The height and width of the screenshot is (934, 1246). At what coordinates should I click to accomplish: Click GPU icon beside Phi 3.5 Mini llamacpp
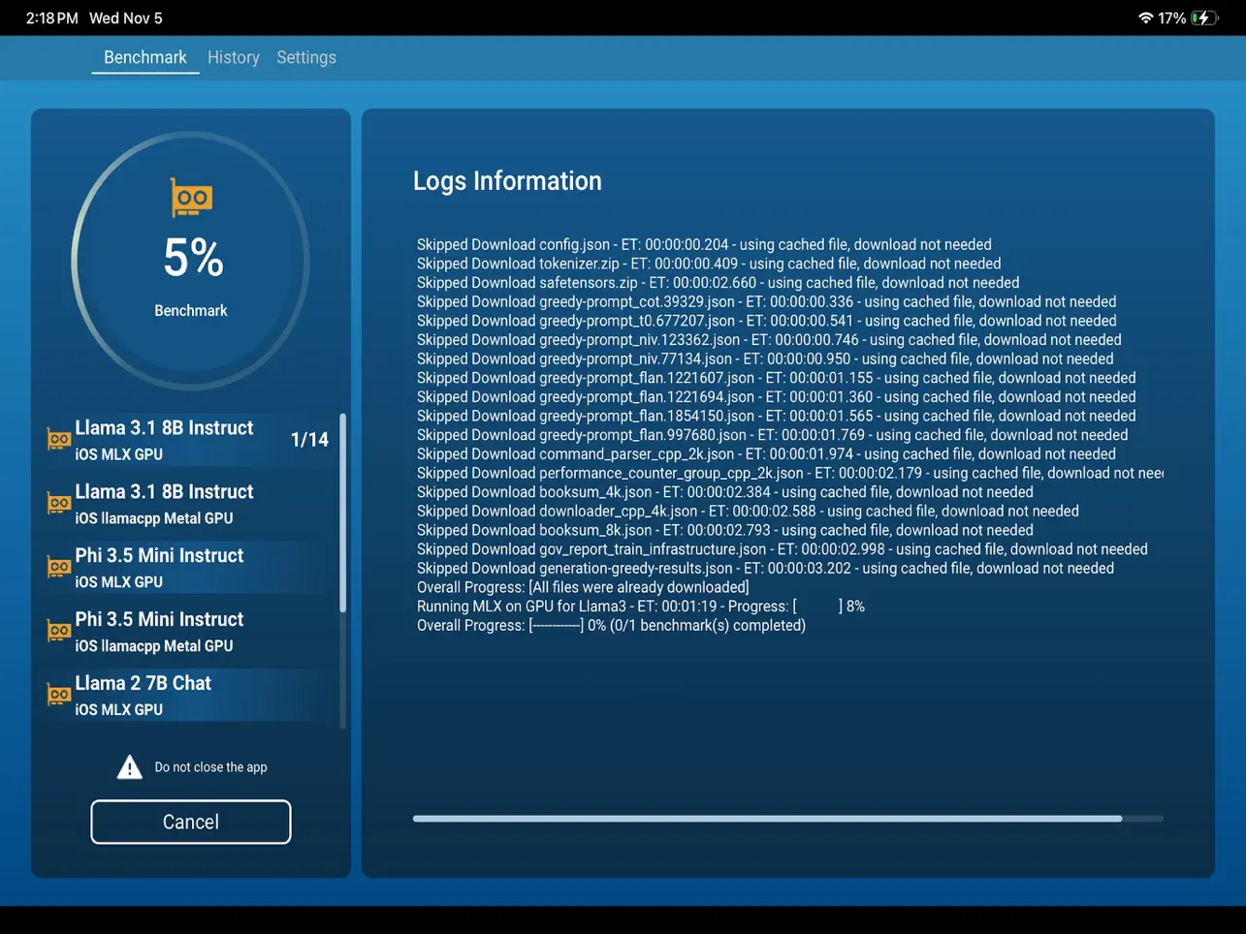point(58,631)
